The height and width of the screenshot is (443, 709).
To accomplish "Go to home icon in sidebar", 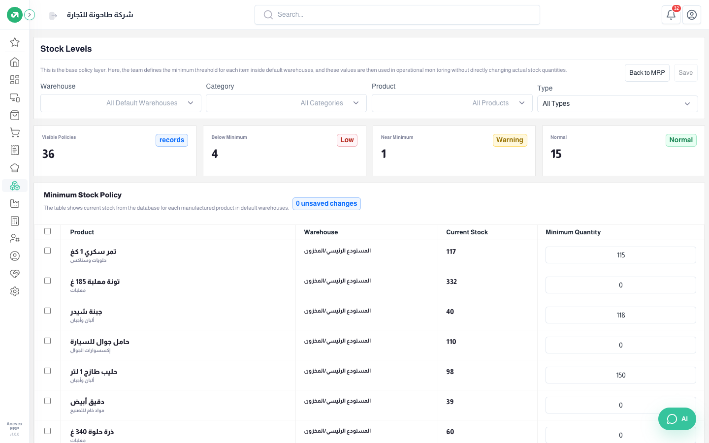I will pos(15,62).
